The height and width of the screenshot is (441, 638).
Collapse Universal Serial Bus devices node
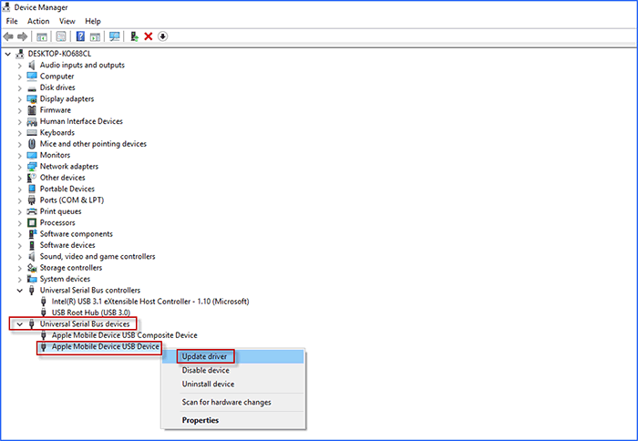20,324
